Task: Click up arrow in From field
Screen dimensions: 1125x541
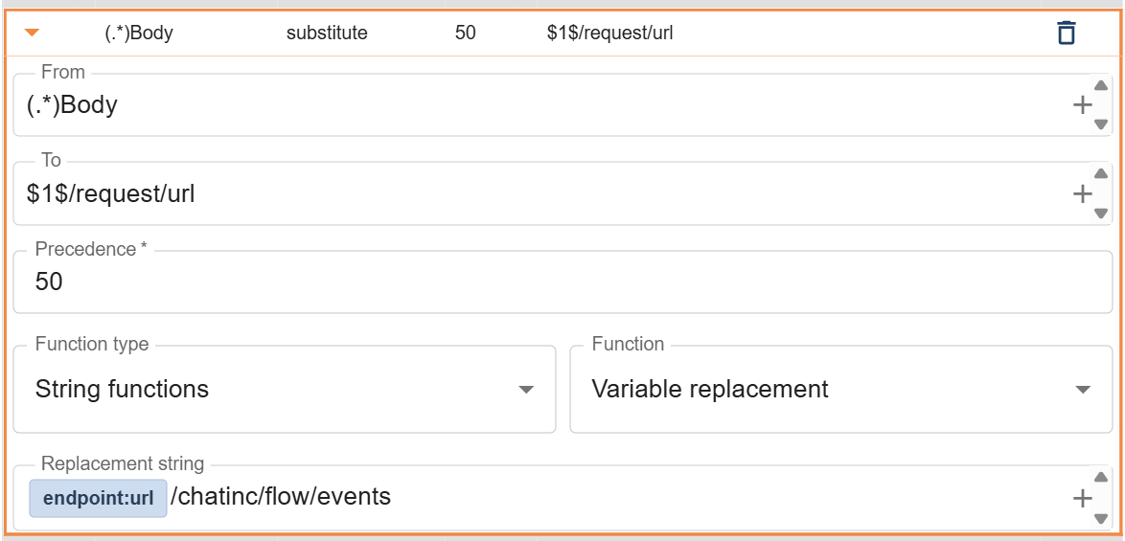Action: [x=1101, y=85]
